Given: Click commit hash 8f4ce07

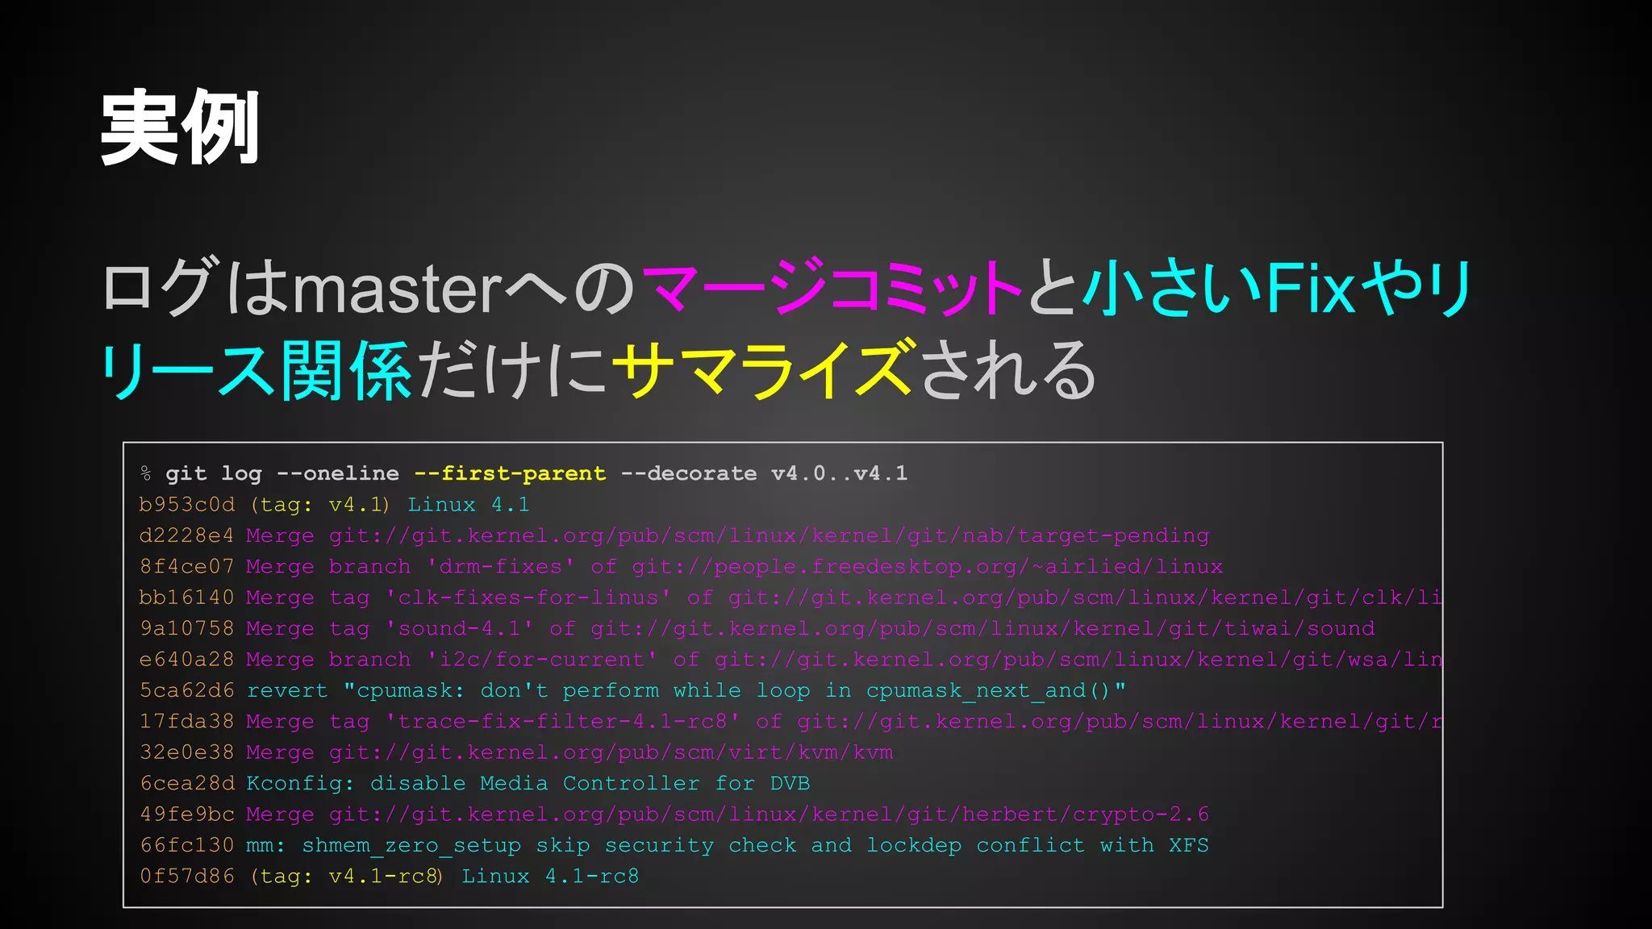Looking at the screenshot, I should (187, 567).
